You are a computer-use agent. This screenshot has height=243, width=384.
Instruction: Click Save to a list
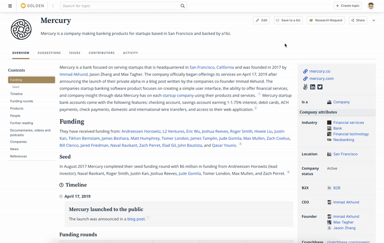pyautogui.click(x=288, y=20)
